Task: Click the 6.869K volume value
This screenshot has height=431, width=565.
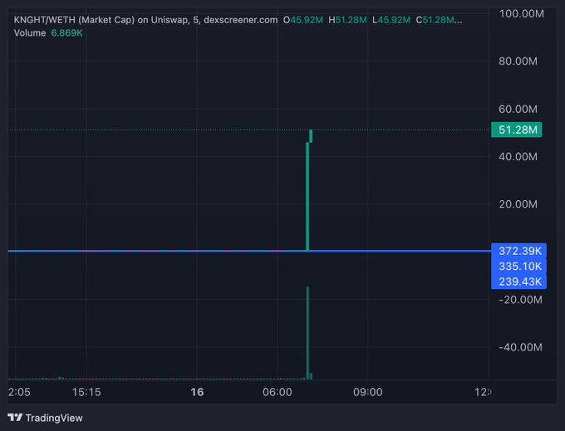Action: [x=66, y=33]
